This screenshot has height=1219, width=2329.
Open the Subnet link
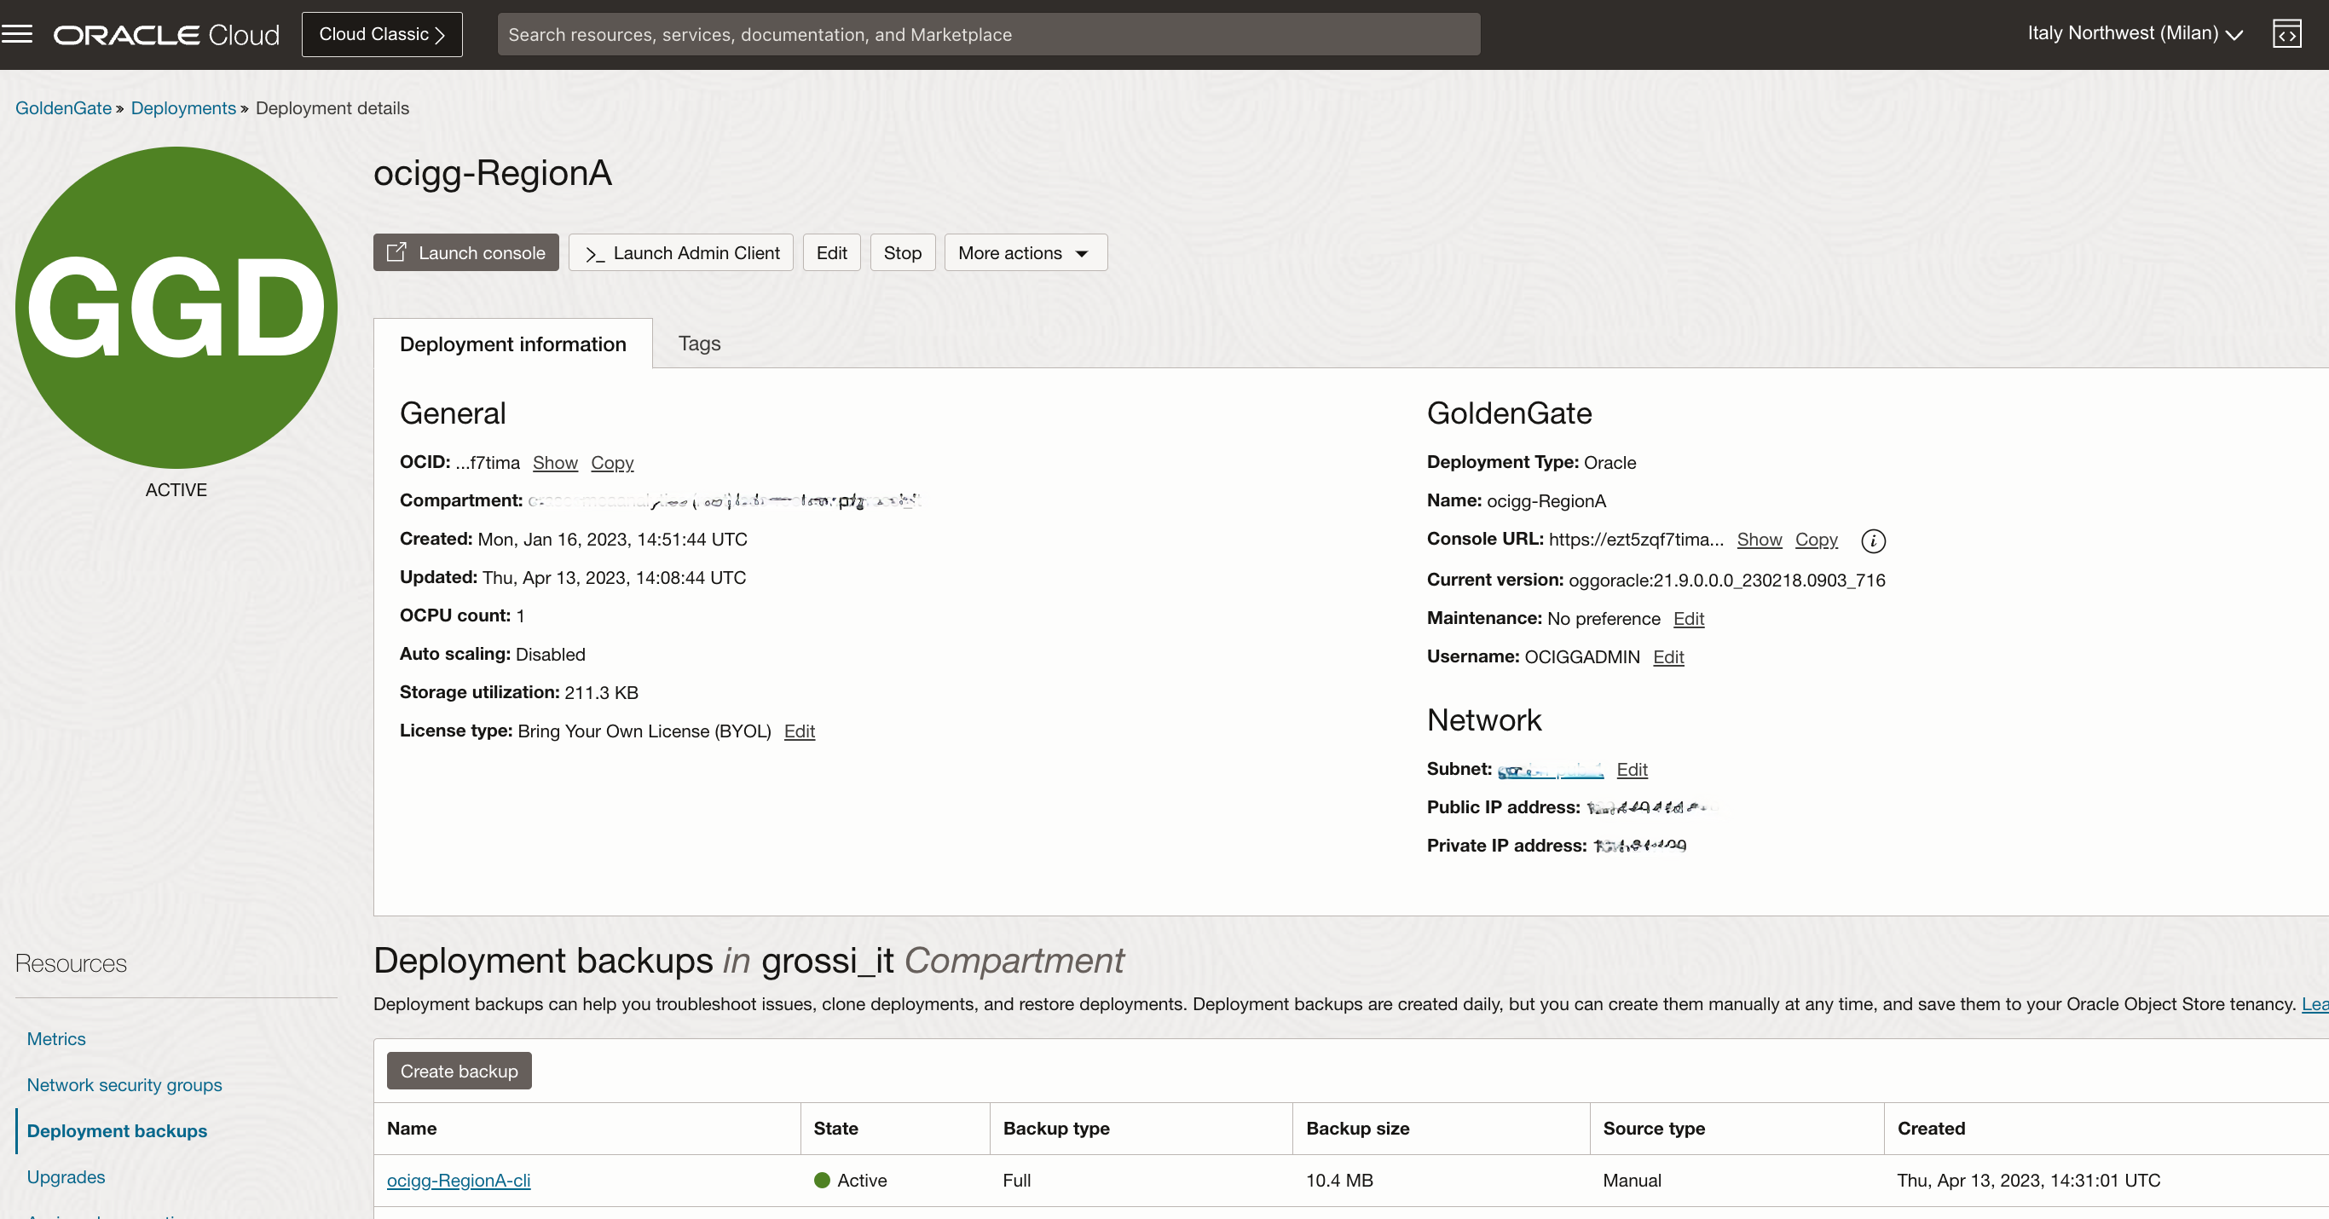(1550, 771)
